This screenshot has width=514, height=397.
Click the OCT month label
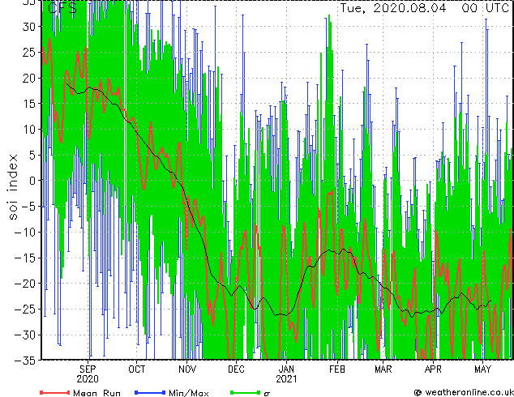[137, 369]
